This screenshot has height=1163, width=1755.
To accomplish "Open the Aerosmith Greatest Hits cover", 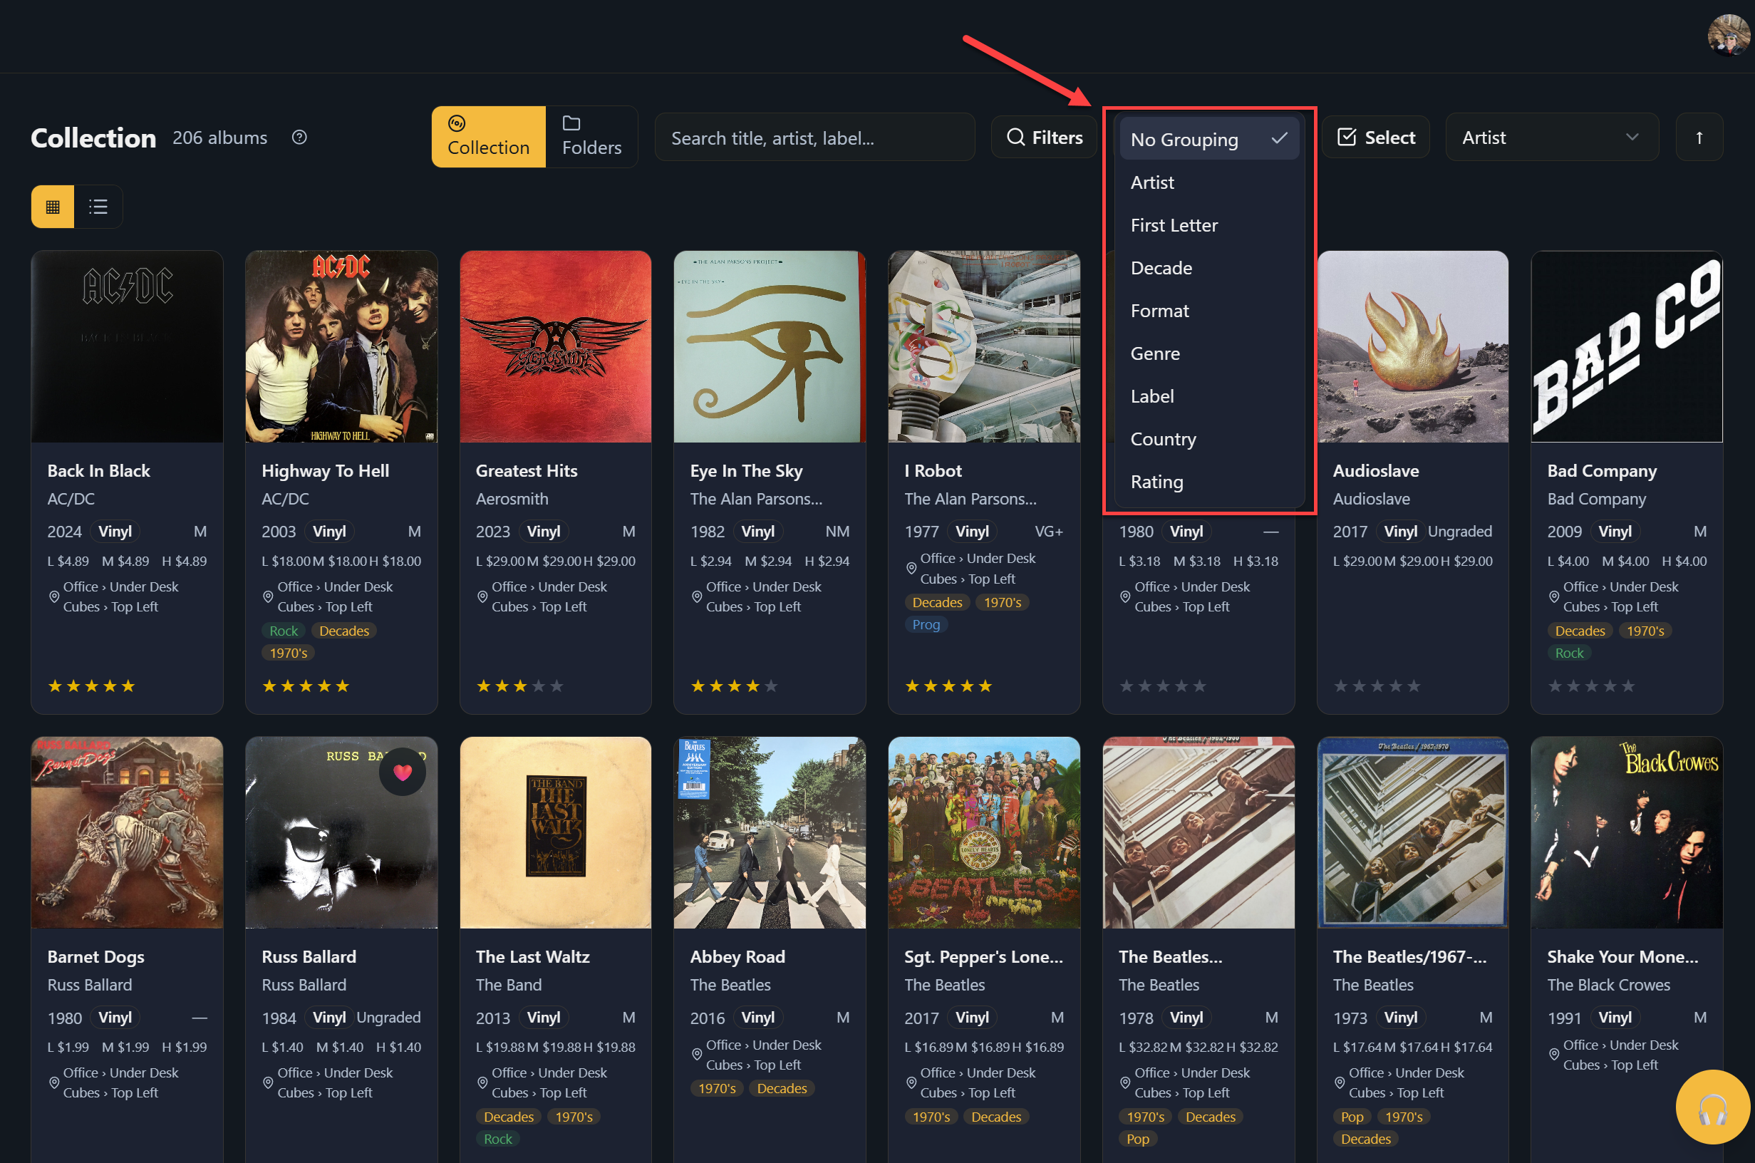I will (555, 346).
